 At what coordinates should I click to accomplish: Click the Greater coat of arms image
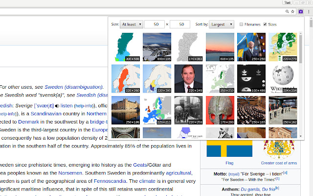pyautogui.click(x=279, y=149)
